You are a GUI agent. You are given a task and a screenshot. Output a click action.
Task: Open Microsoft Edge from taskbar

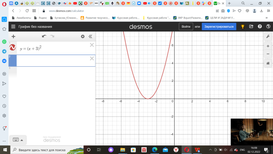155,150
